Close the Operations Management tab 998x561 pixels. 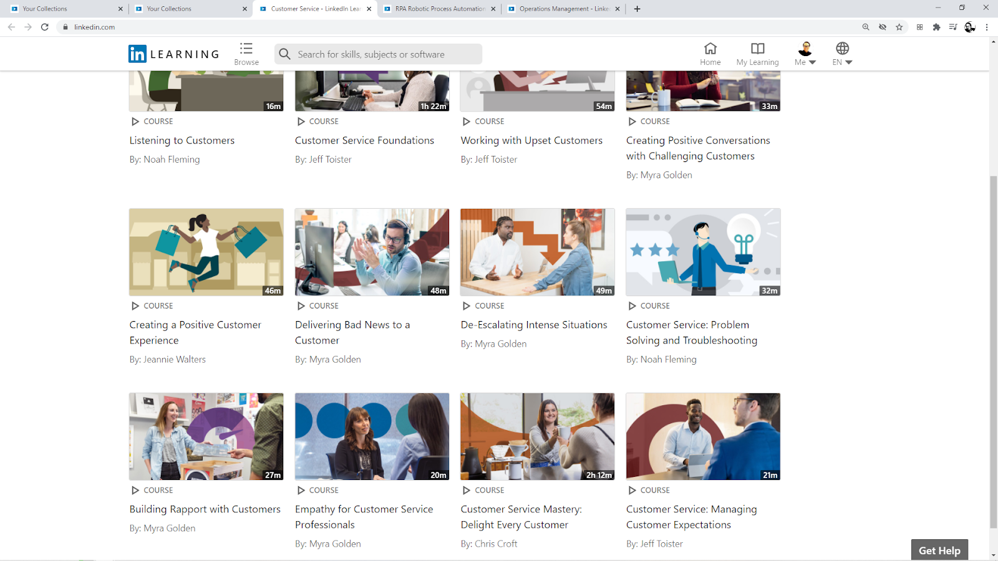tap(618, 9)
